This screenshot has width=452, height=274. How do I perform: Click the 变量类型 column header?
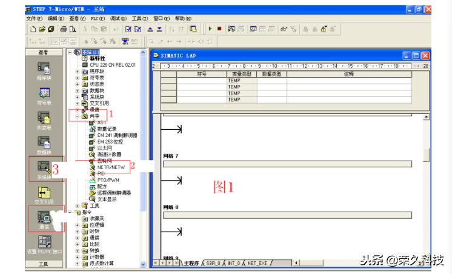point(242,74)
